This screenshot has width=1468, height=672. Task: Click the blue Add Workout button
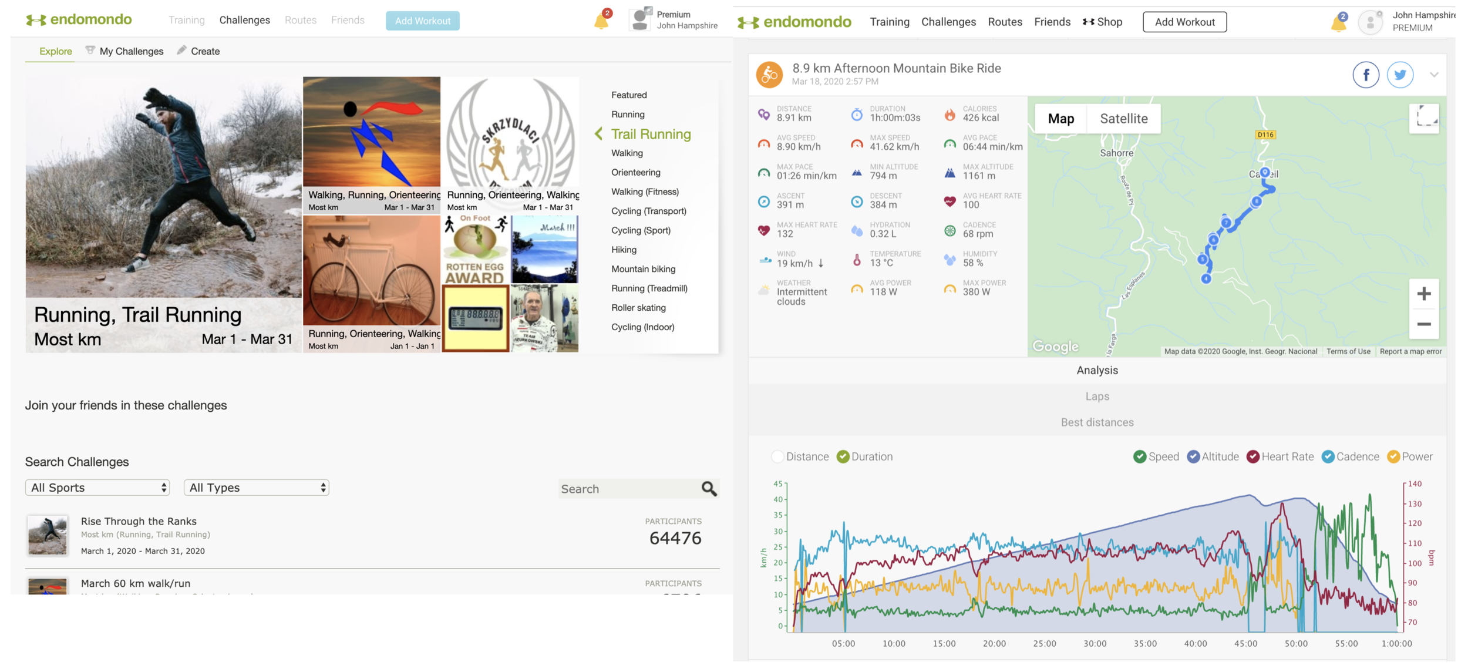click(x=422, y=21)
